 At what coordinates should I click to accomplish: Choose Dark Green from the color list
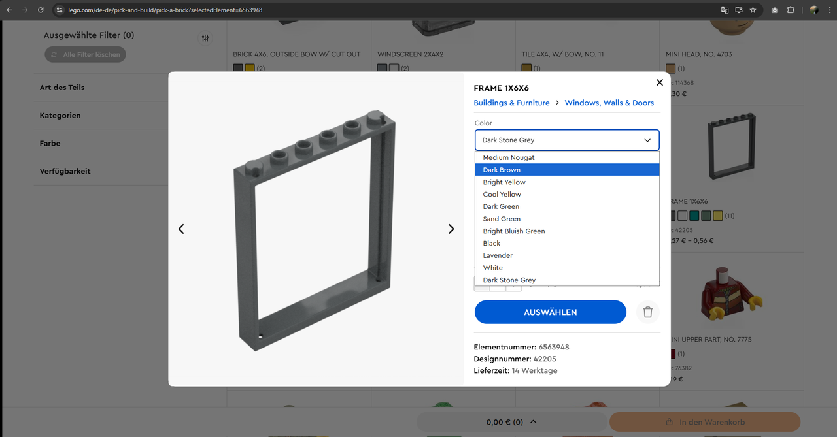point(567,206)
